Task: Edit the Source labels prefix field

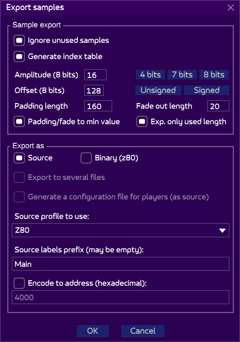Action: click(121, 264)
